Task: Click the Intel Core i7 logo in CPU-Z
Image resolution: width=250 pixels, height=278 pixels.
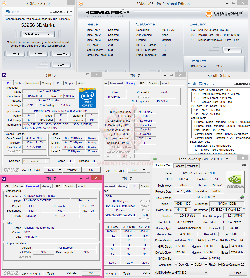Action: pos(87,98)
